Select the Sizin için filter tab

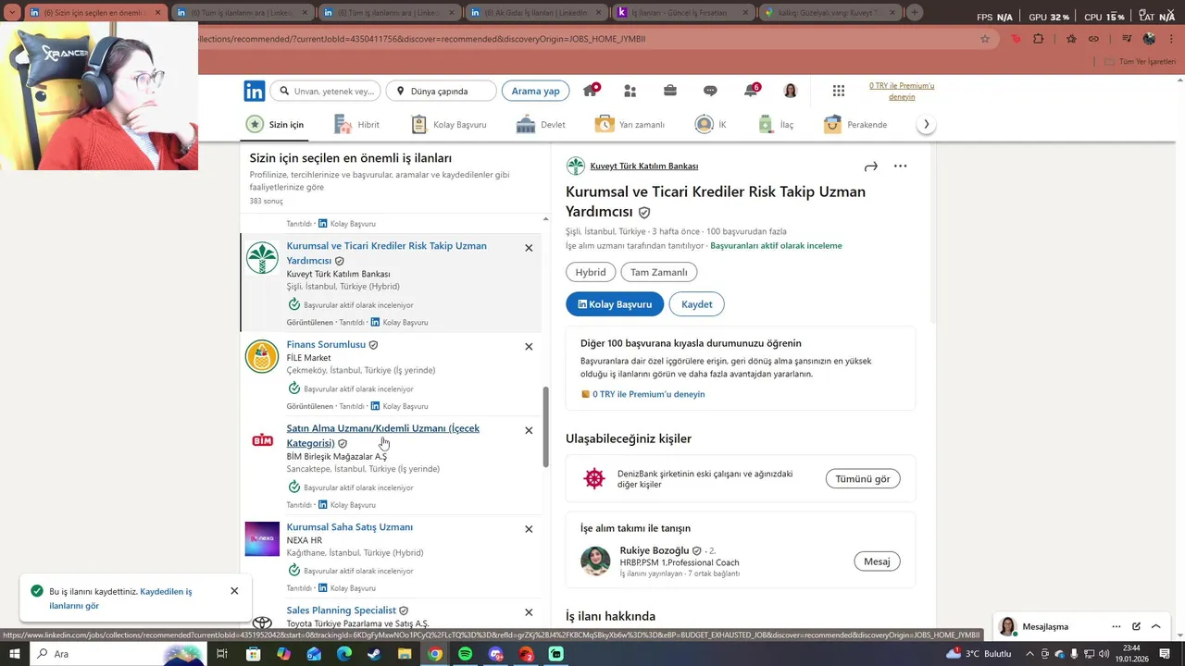tap(275, 125)
